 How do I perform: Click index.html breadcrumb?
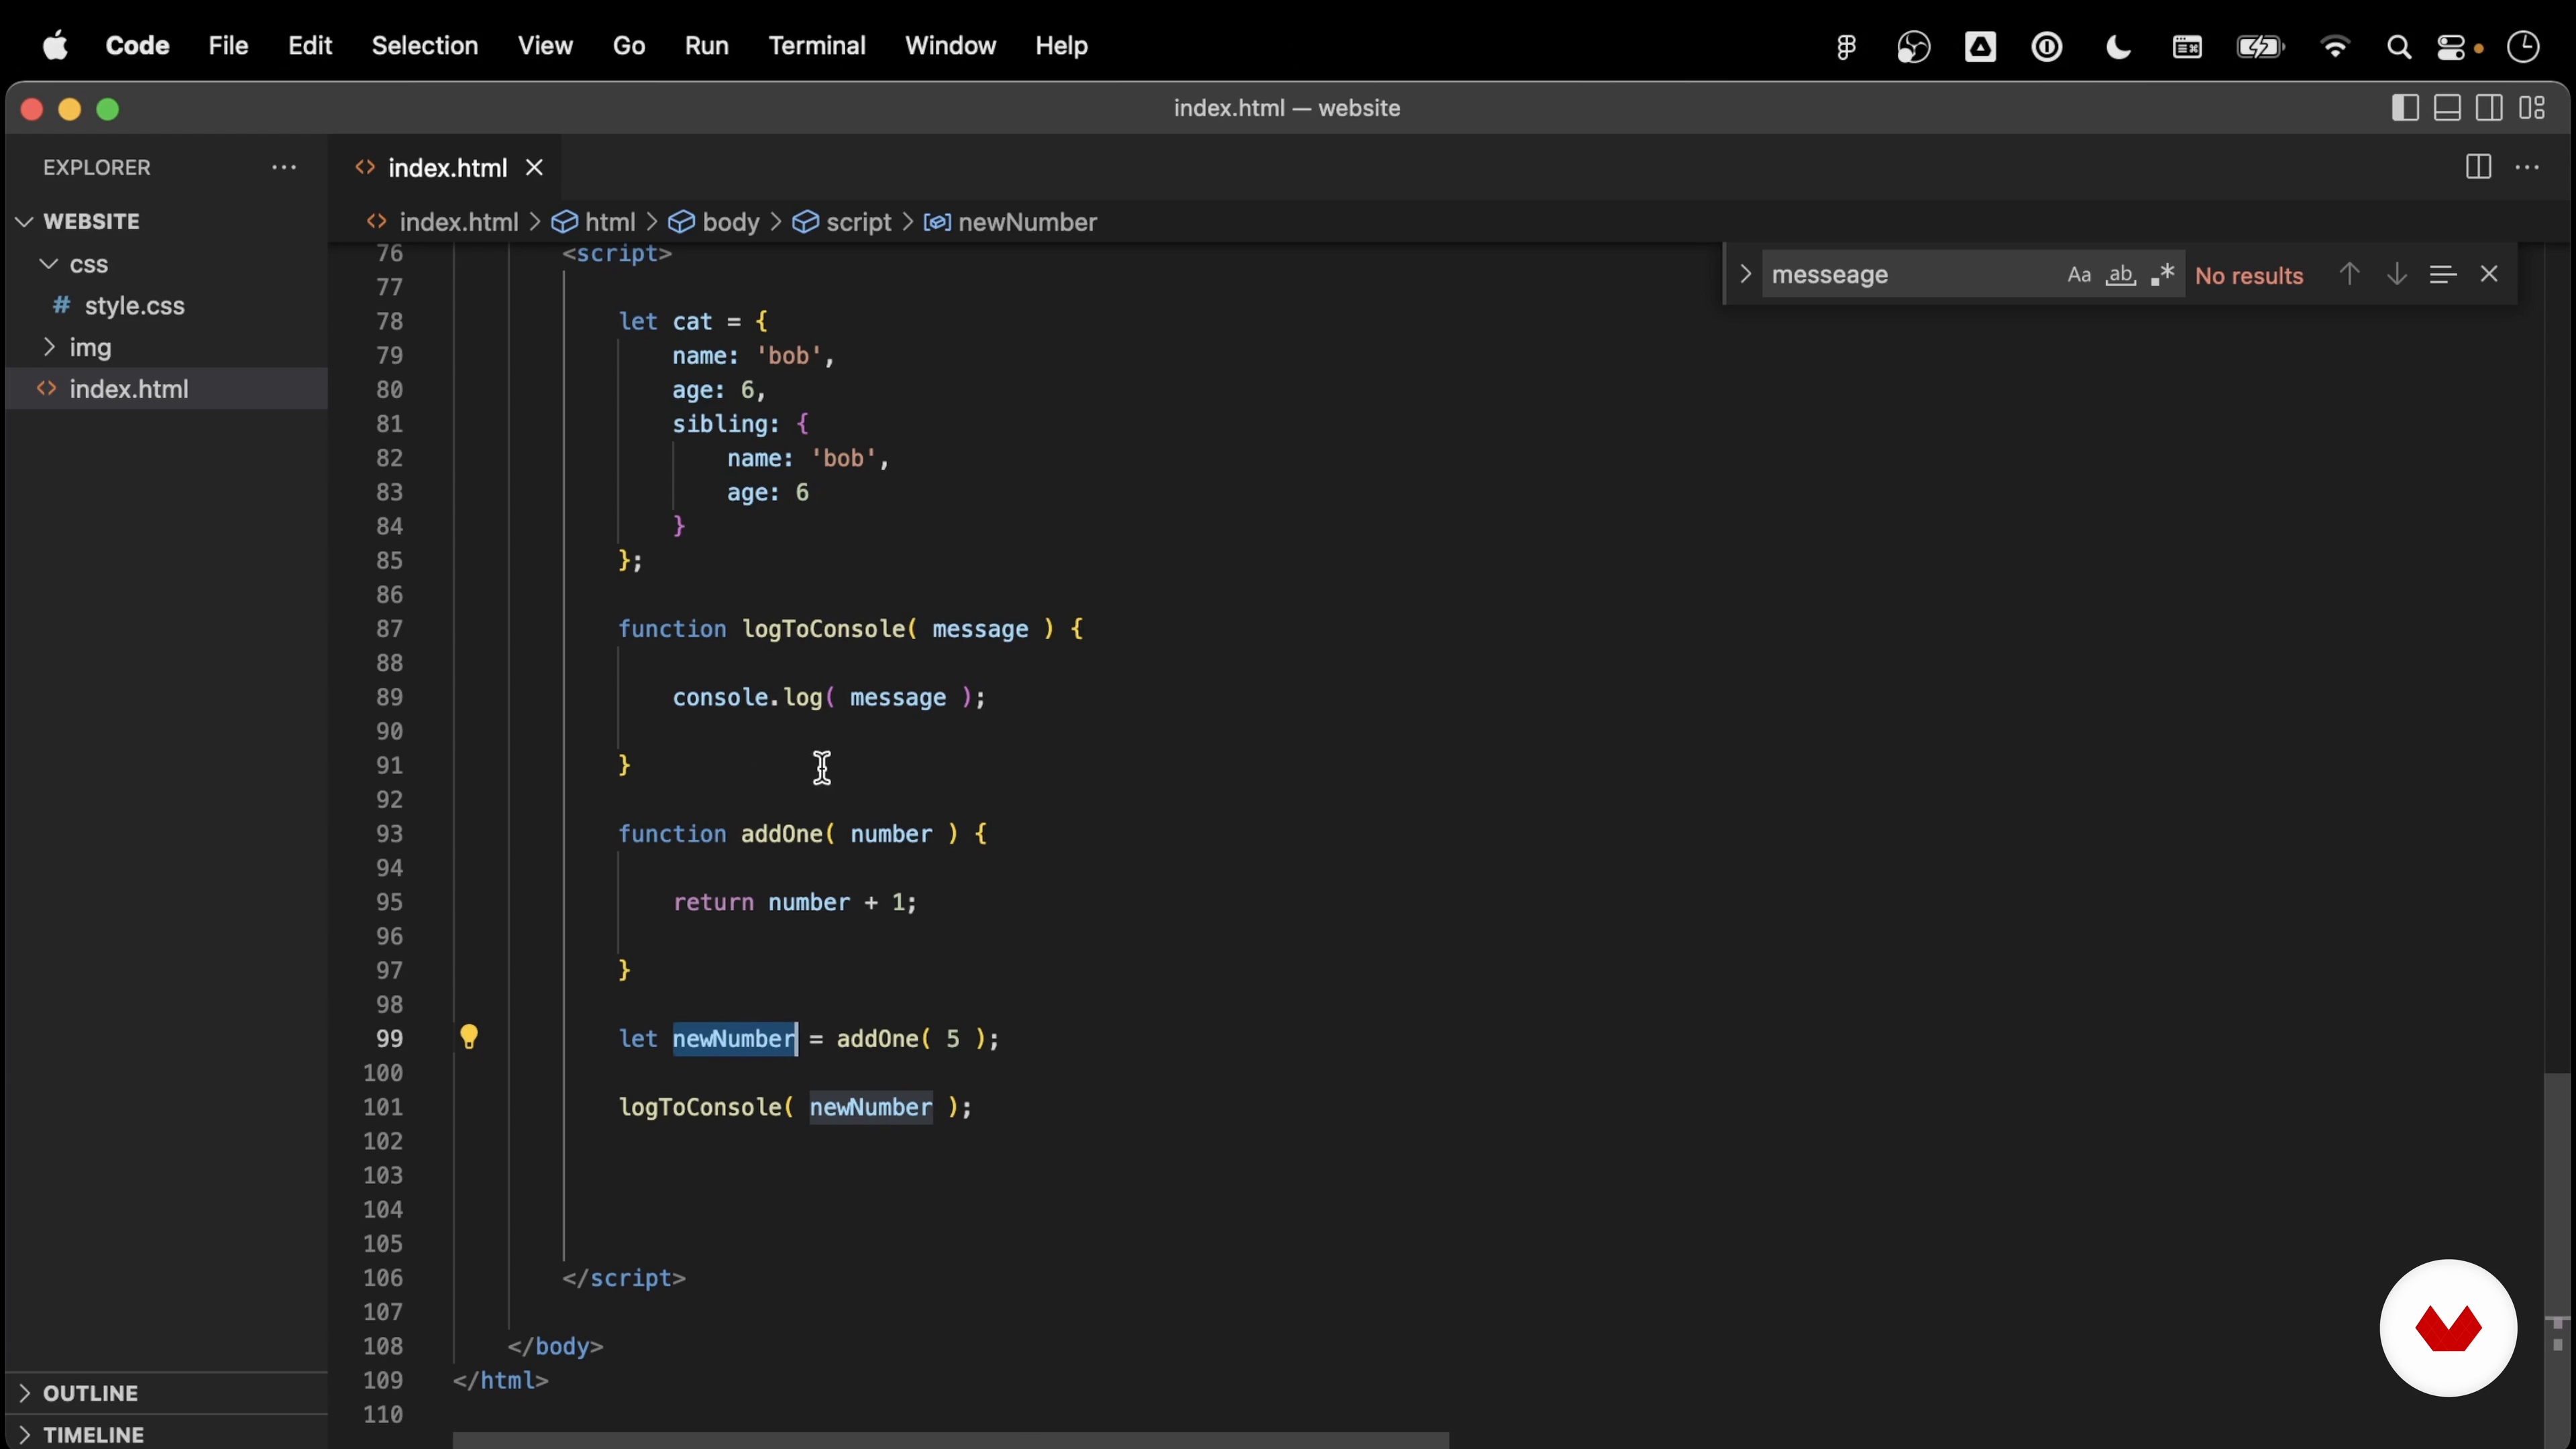point(458,222)
